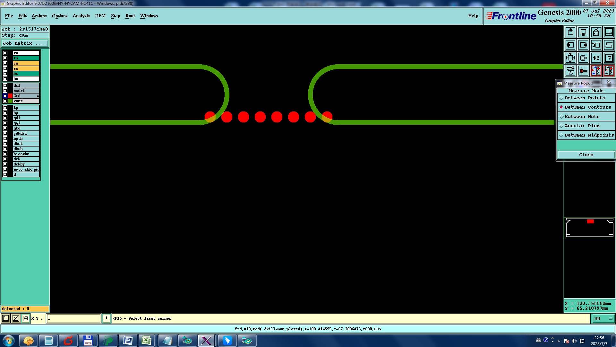616x347 pixels.
Task: Click the previous view undo-zoom icon
Action: (x=596, y=45)
